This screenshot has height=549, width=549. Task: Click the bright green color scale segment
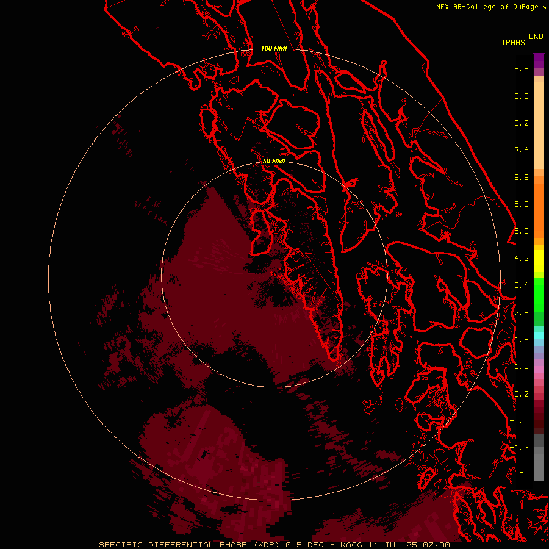click(539, 294)
